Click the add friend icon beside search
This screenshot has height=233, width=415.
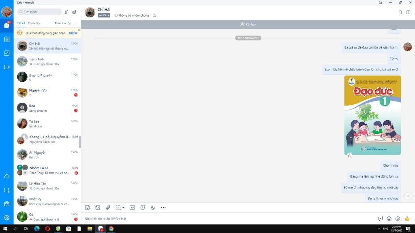(x=66, y=12)
